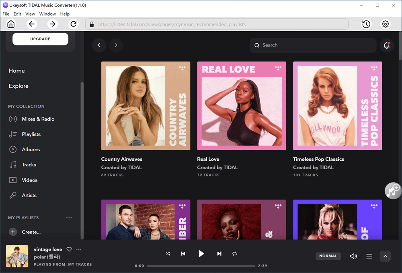Open vintage love album art thumbnail
The image size is (402, 273).
tap(17, 256)
